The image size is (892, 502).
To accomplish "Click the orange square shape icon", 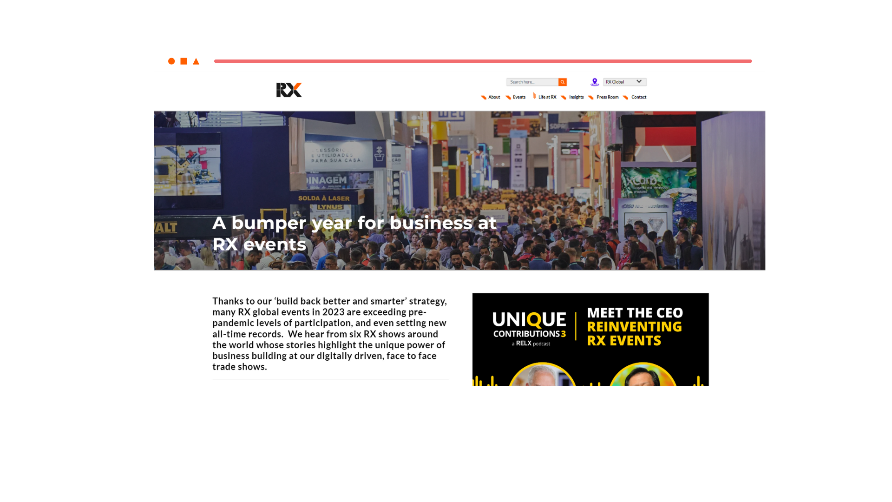I will pos(184,61).
